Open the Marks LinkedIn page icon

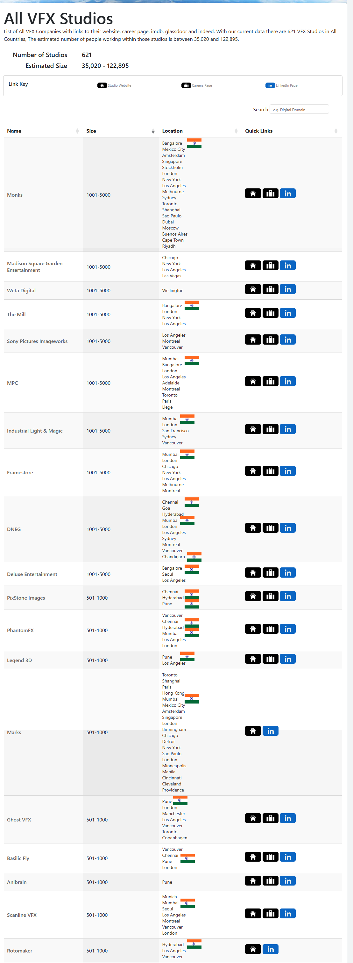[x=270, y=731]
